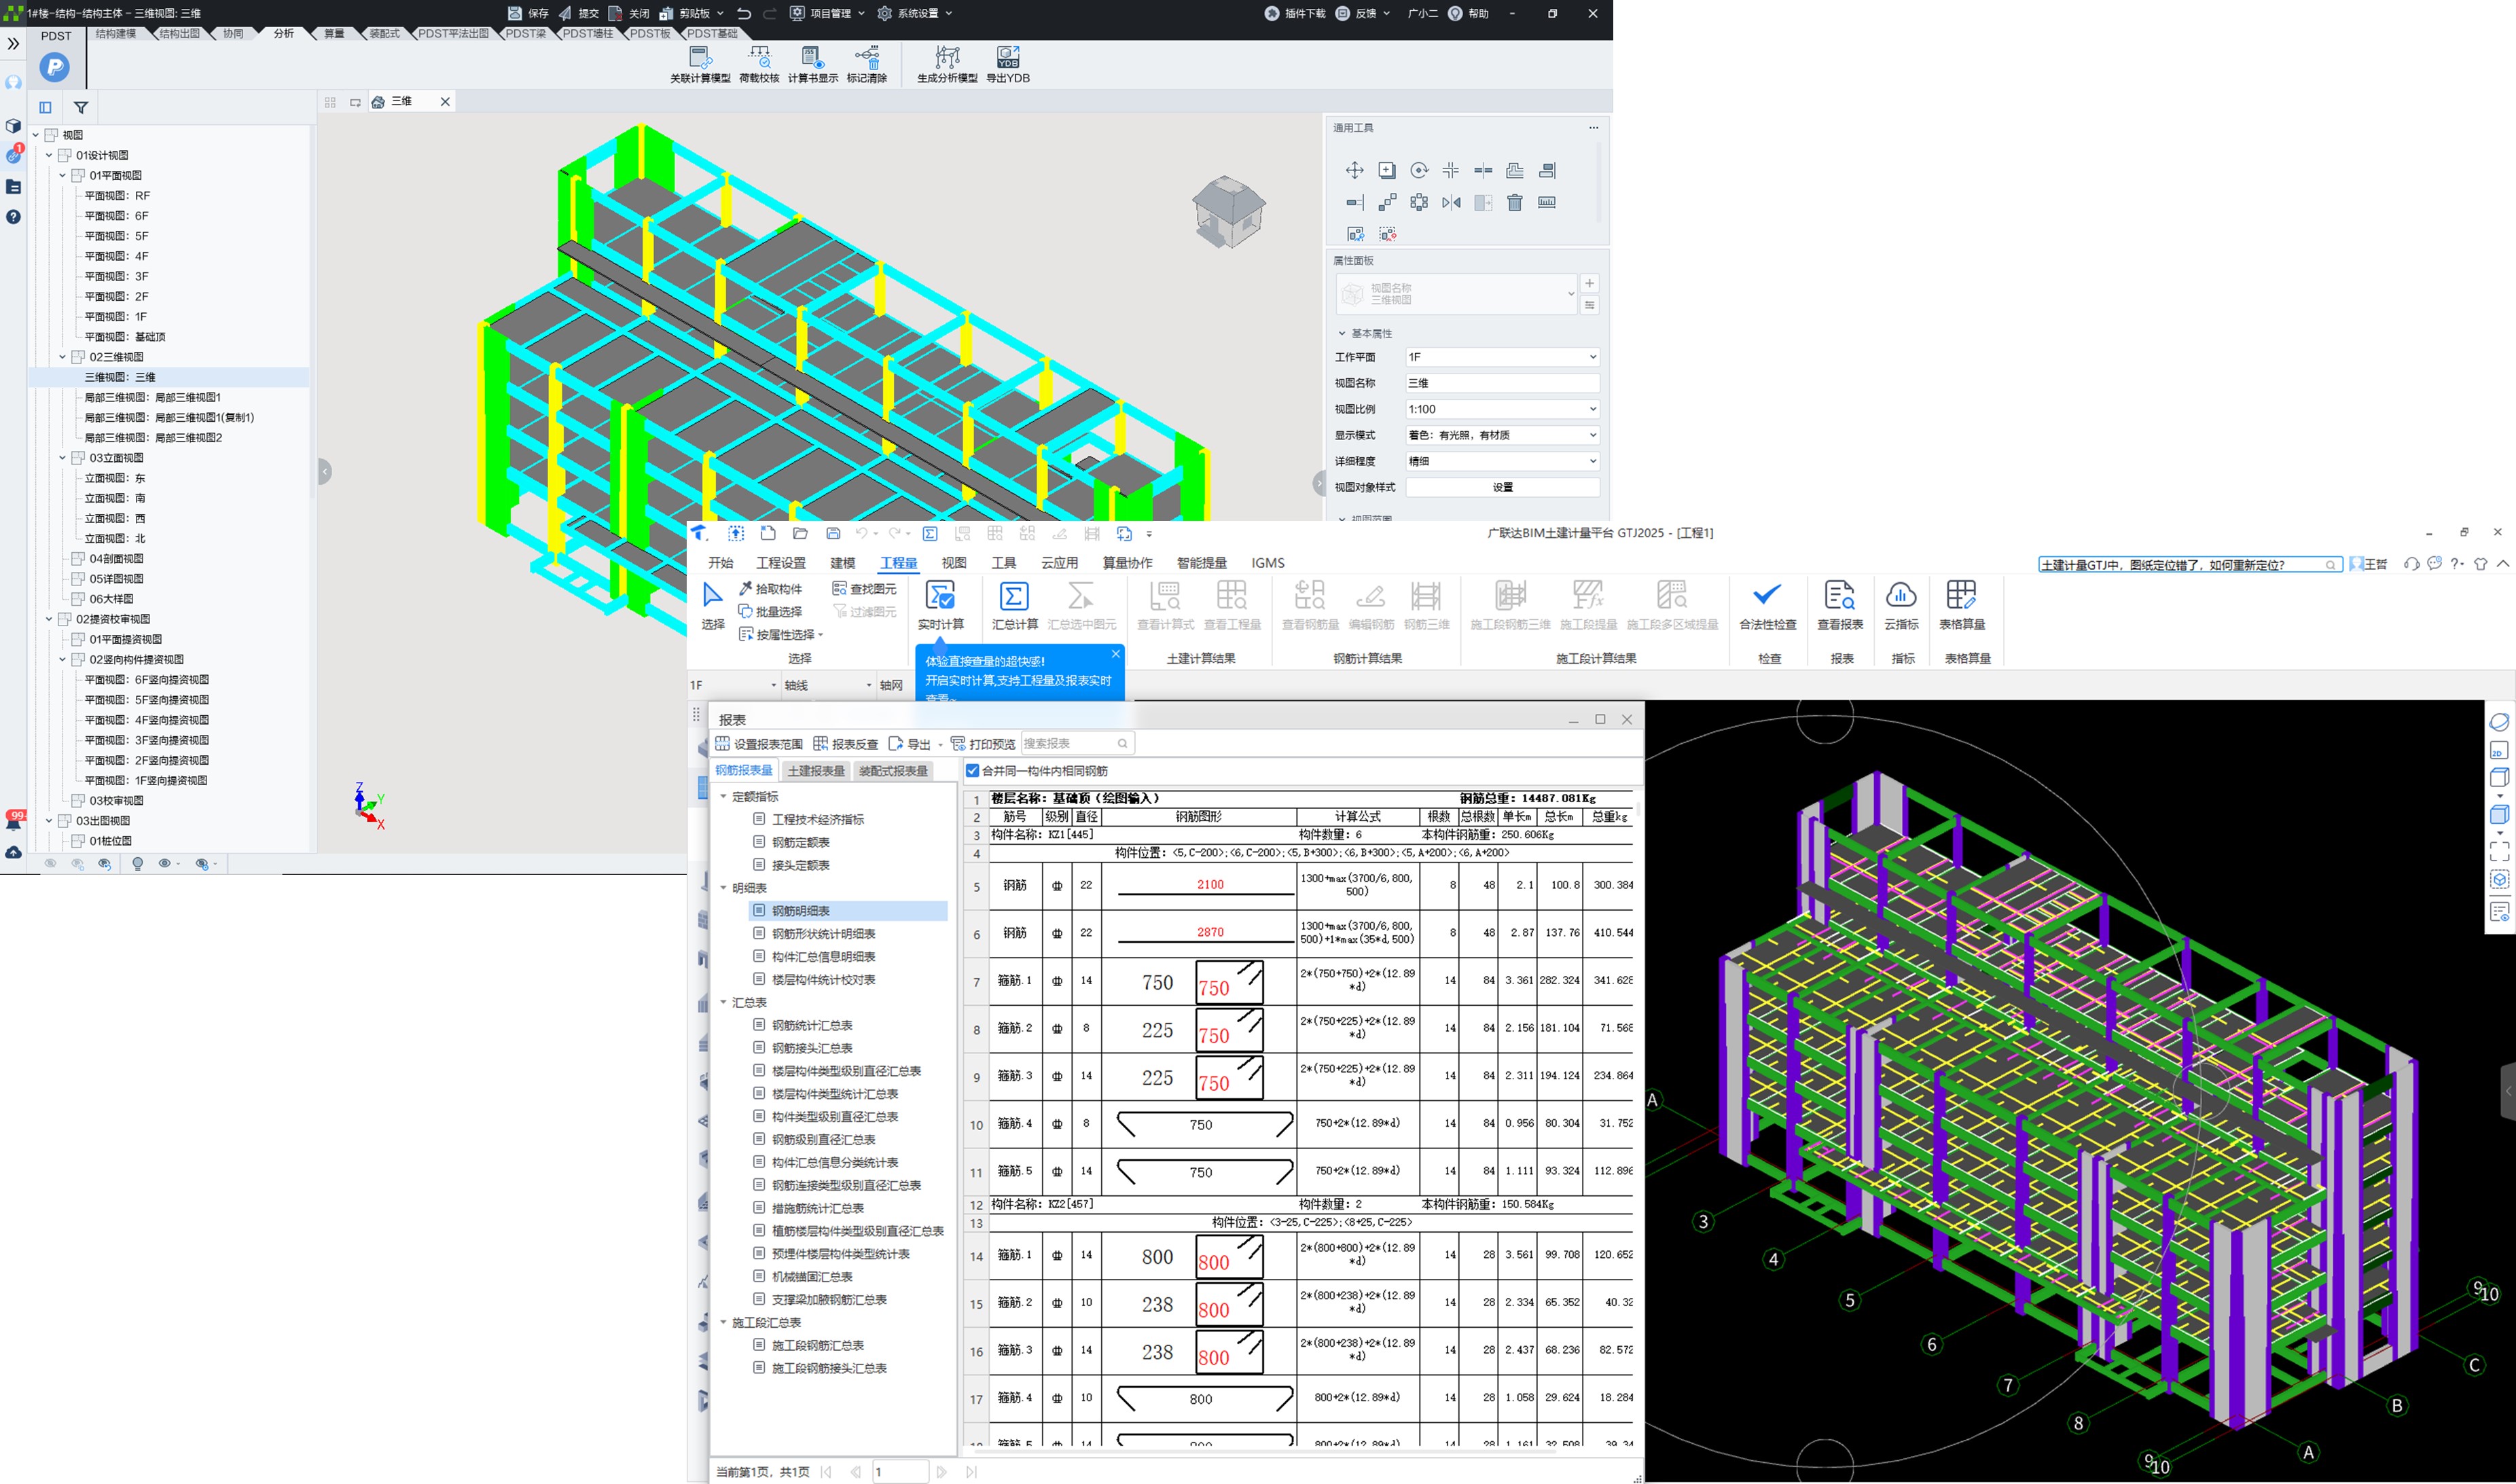Click the 汇总计算 sigma icon

[x=1013, y=597]
